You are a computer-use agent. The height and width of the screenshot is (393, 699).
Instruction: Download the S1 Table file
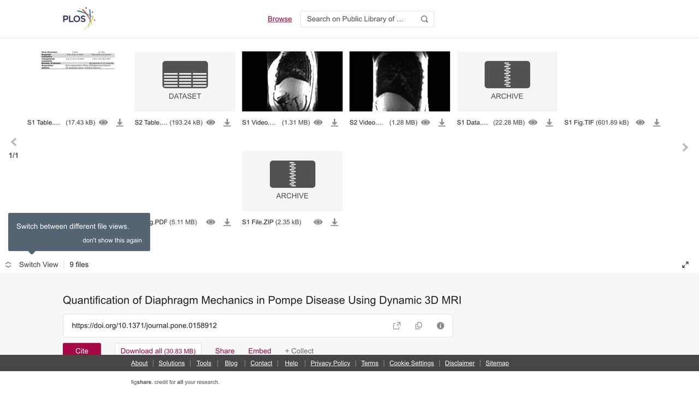click(120, 123)
